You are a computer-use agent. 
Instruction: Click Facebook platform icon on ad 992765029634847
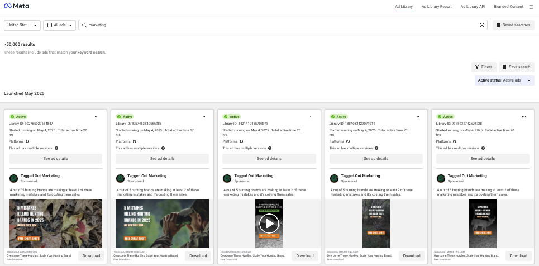[27, 141]
